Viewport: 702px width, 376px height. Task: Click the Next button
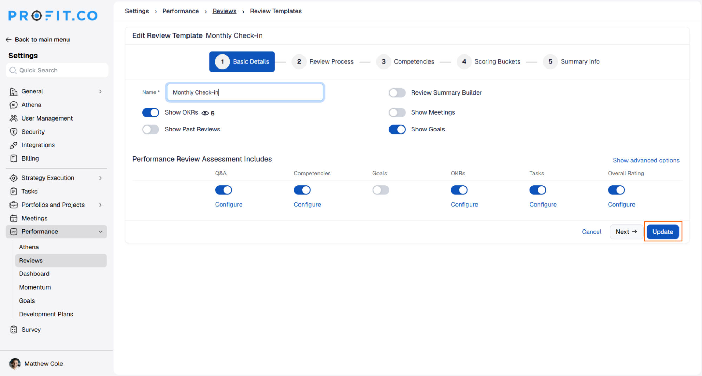pyautogui.click(x=626, y=232)
